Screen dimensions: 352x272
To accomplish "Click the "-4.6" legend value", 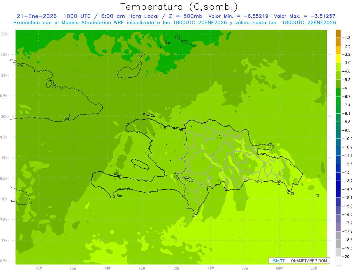I will [x=346, y=71].
